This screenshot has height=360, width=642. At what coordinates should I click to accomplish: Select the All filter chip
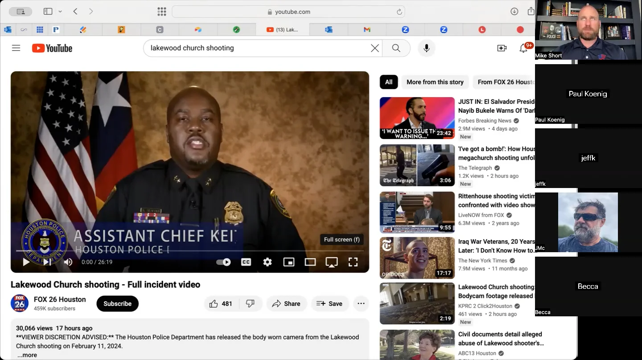click(x=389, y=82)
